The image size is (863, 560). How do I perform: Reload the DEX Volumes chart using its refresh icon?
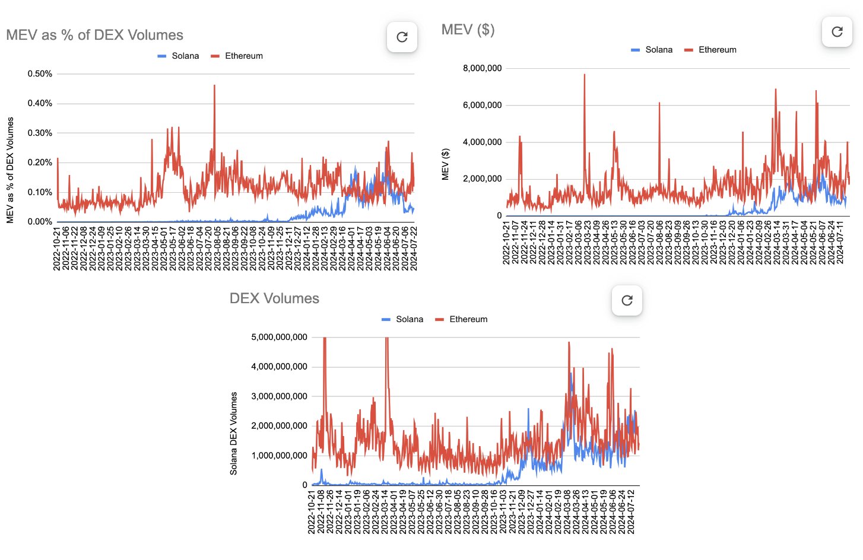coord(627,301)
